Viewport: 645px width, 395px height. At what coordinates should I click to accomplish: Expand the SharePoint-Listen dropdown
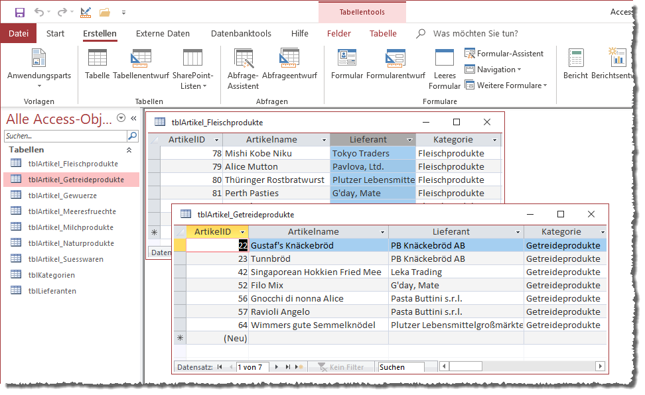(193, 86)
